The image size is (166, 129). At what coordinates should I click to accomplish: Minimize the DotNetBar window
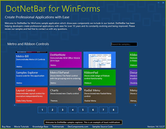(x=159, y=3)
